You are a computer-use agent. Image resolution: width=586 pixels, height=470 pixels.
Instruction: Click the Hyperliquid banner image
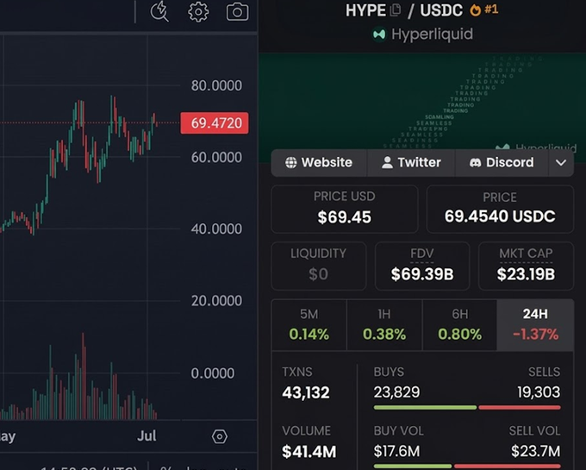422,103
